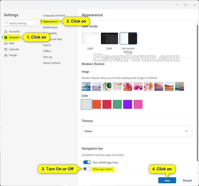Viewport: 199px width, 186px height.
Task: Select the green plant theme image
Action: (107, 86)
